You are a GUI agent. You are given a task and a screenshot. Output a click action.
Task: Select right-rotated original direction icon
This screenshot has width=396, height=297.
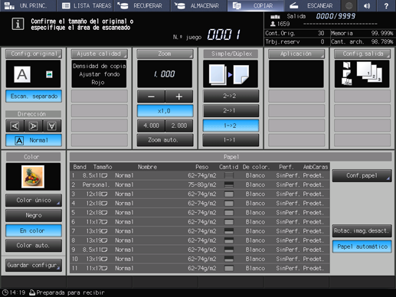pos(34,126)
